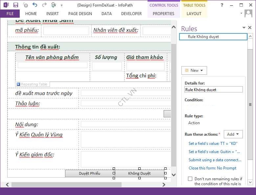The height and width of the screenshot is (195, 256).
Task: Open the PAGE DESIGN ribbon tab
Action: [80, 14]
